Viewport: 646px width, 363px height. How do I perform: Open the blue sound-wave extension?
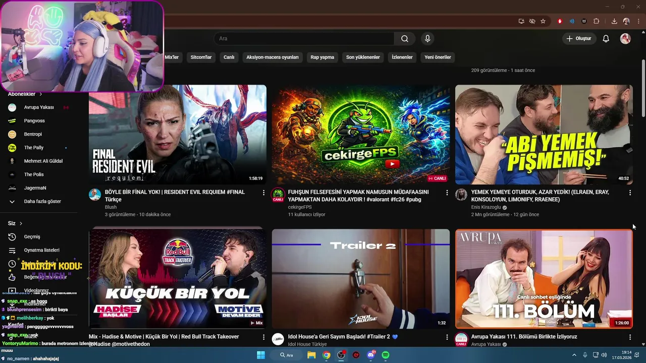[572, 21]
